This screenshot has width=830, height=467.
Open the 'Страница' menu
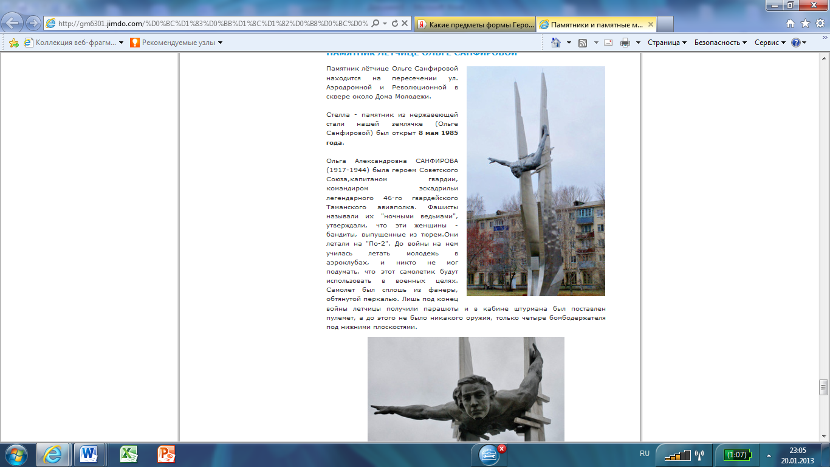click(x=667, y=43)
